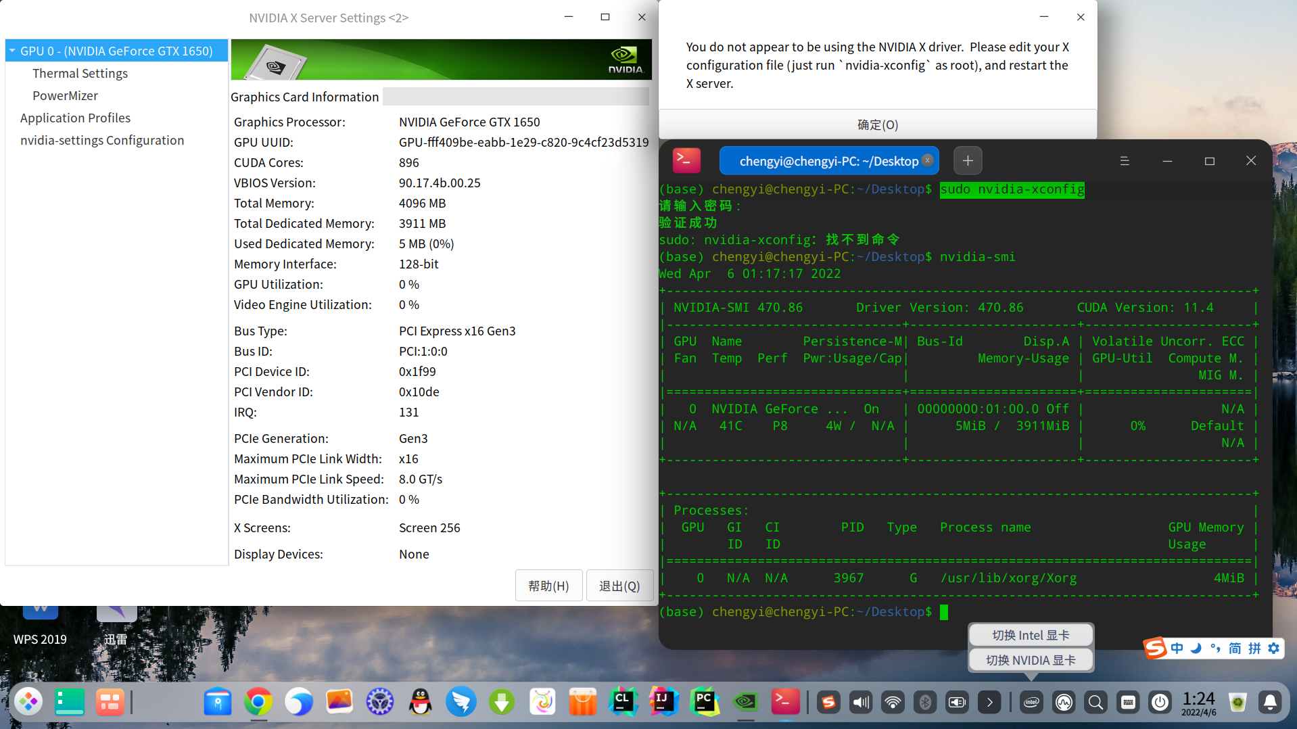Click the power button tray icon
Image resolution: width=1297 pixels, height=729 pixels.
(1160, 703)
